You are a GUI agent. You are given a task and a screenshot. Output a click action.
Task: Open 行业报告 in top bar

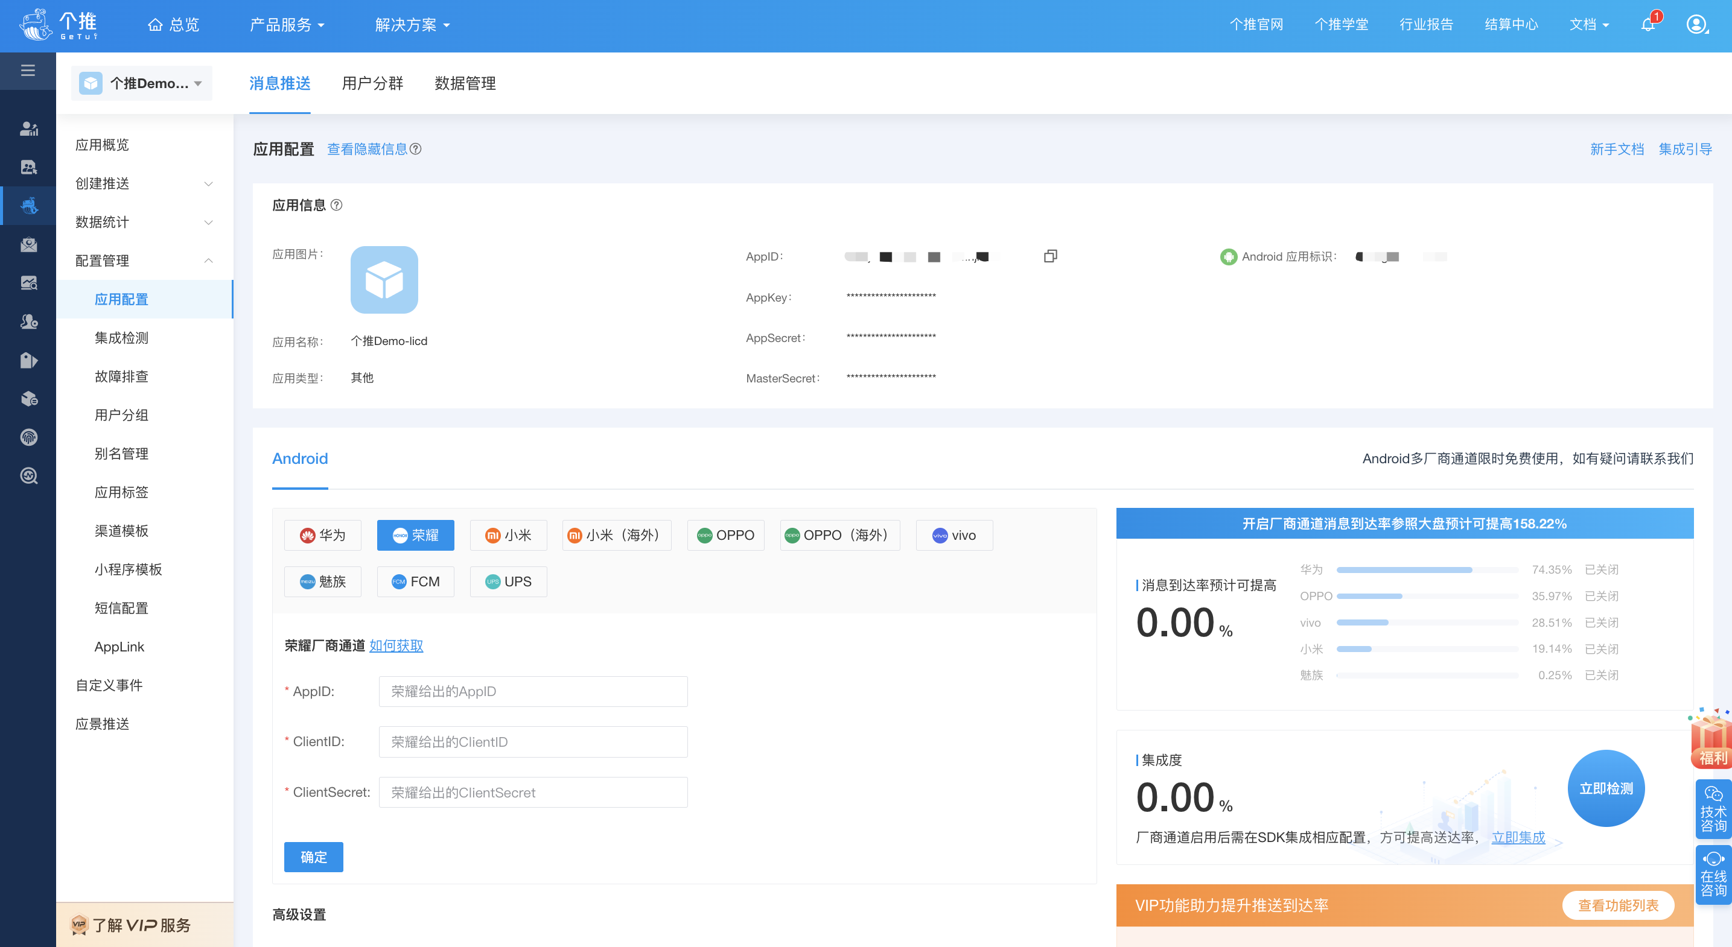pos(1426,25)
